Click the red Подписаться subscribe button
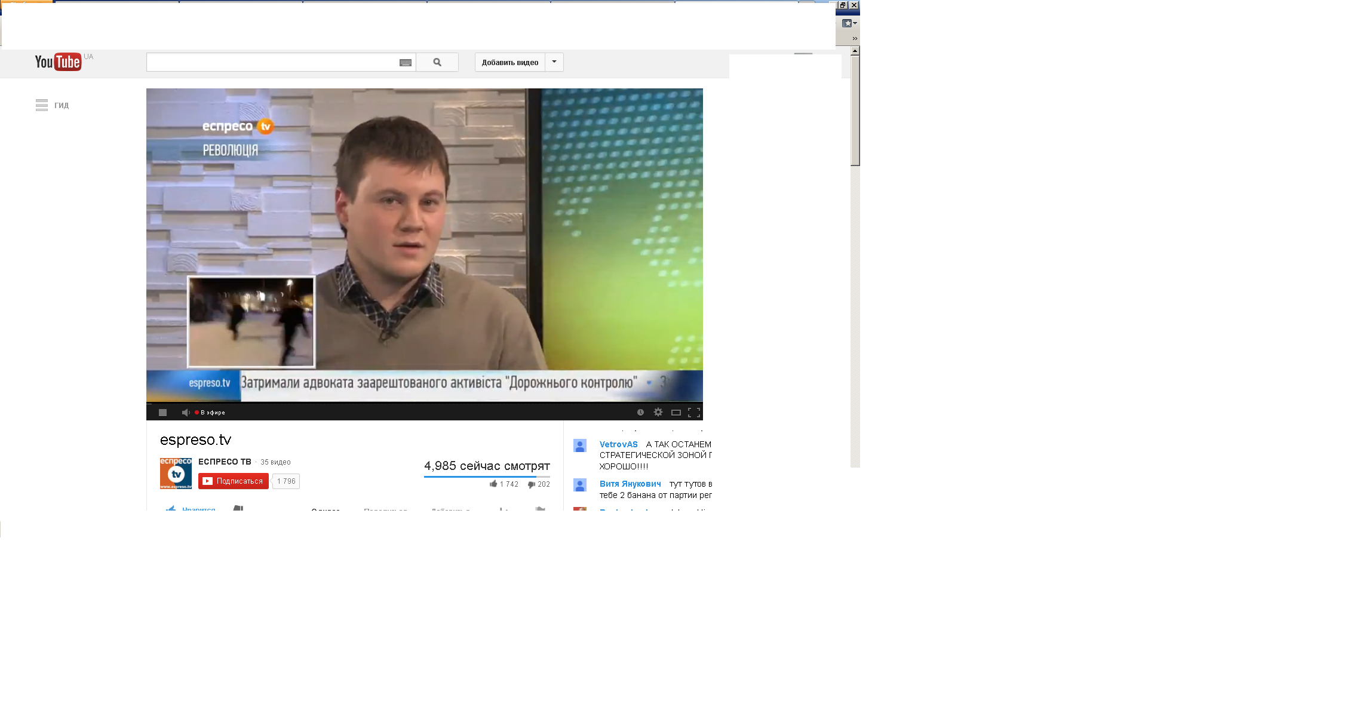 click(x=234, y=481)
